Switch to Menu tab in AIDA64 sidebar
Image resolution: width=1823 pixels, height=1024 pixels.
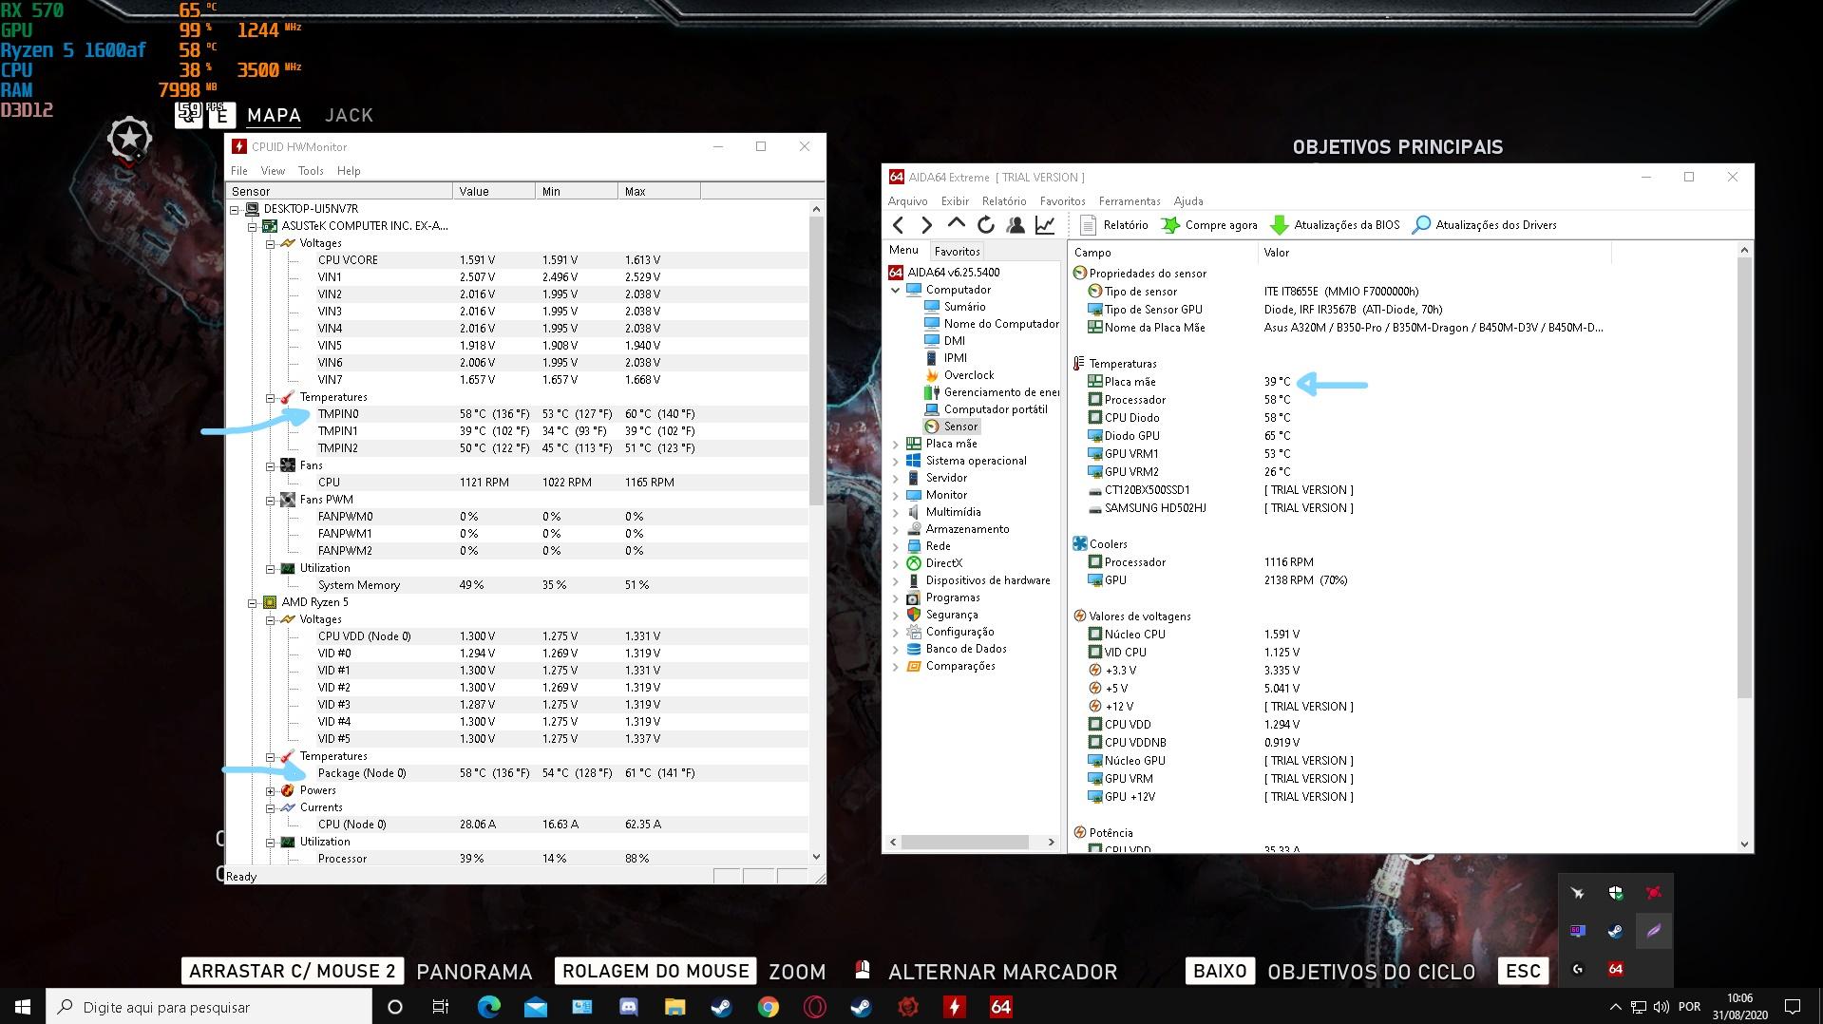coord(903,250)
